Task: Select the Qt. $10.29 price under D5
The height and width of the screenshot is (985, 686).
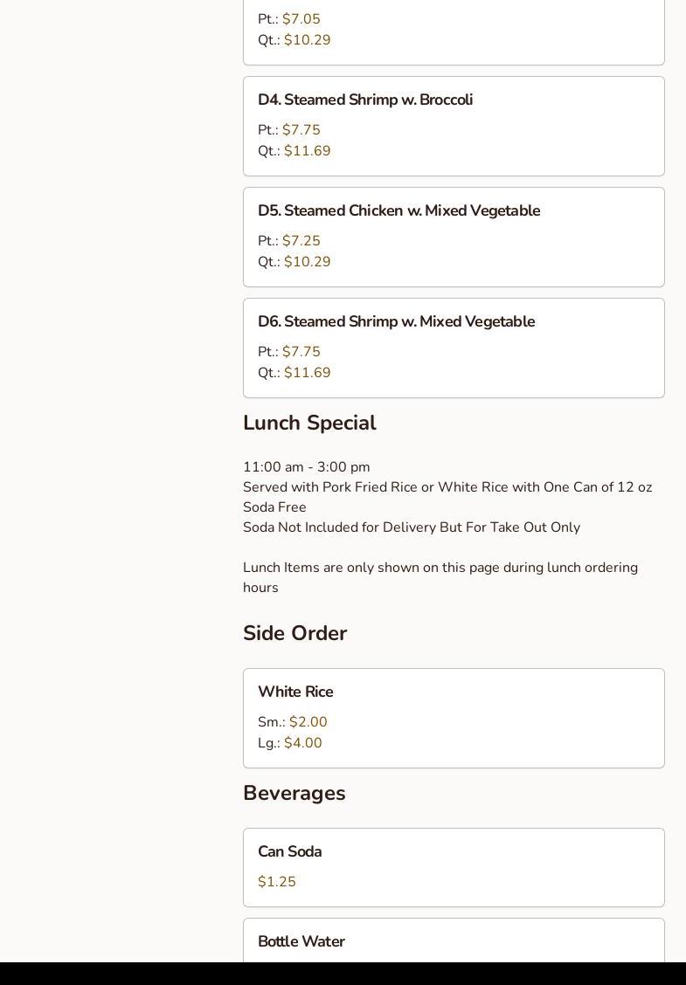Action: 307,262
